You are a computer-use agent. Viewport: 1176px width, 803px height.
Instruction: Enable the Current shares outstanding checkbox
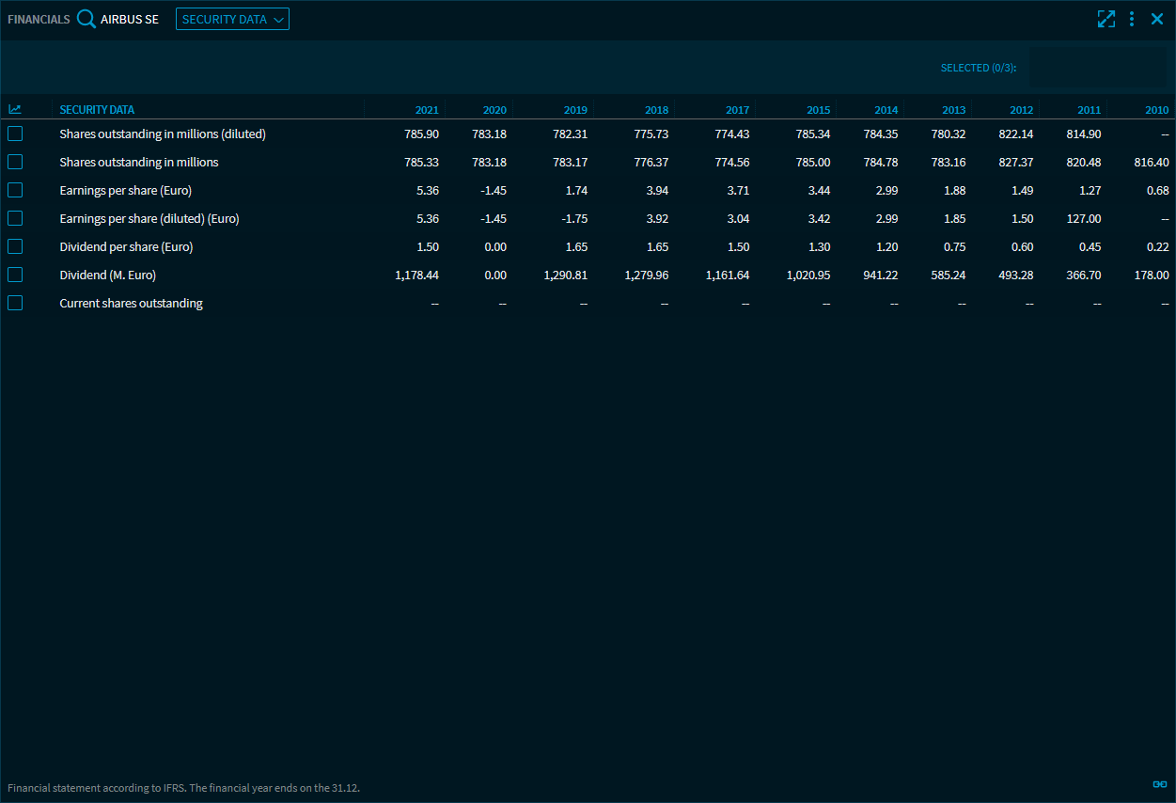point(15,303)
